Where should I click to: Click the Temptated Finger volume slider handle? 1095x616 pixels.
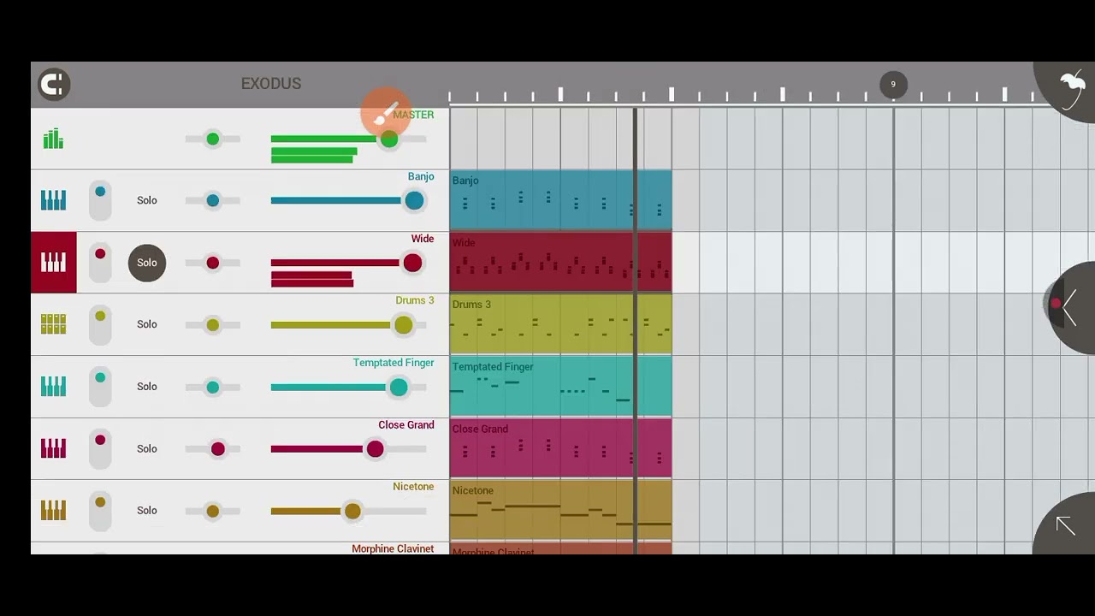(399, 387)
